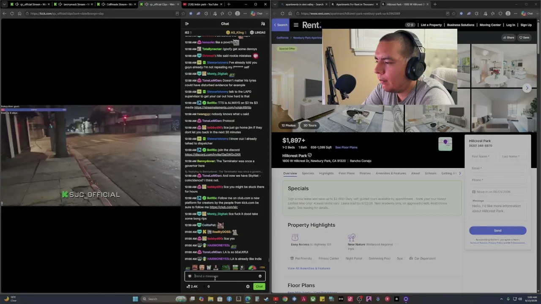The width and height of the screenshot is (541, 304).
Task: Switch to the sjc_official Stream tab
Action: tap(30, 4)
